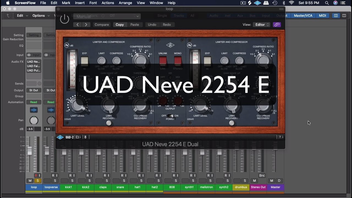The image size is (352, 198).
Task: Click the left channel meter dB button
Action: coord(67,45)
